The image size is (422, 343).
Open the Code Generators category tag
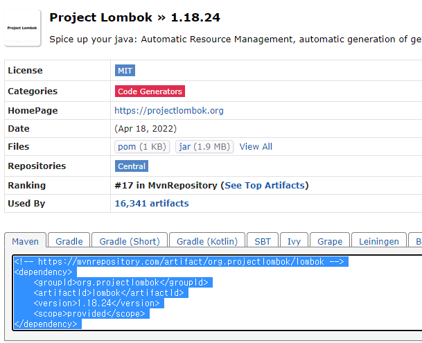150,91
